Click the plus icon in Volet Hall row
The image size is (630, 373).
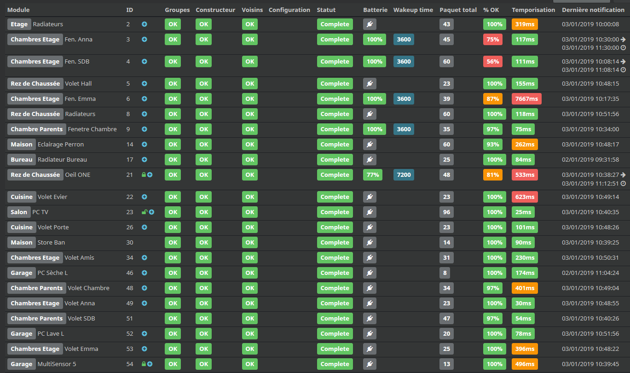(x=144, y=84)
